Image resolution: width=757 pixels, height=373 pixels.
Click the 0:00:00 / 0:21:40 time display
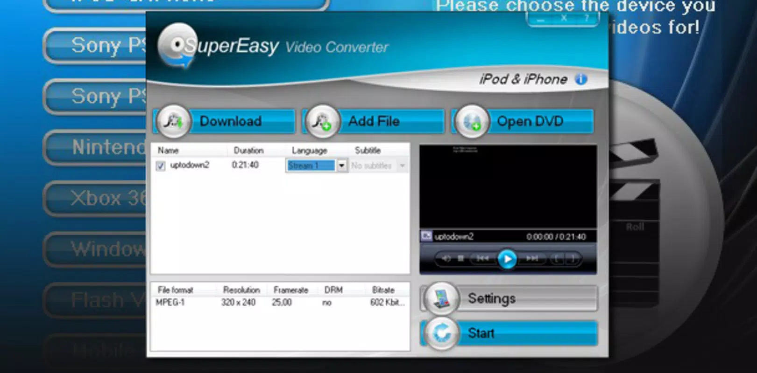point(556,236)
